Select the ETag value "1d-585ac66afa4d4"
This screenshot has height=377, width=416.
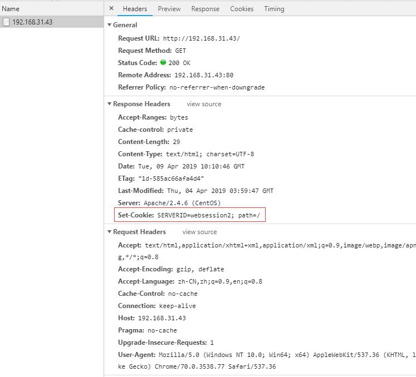(x=171, y=178)
